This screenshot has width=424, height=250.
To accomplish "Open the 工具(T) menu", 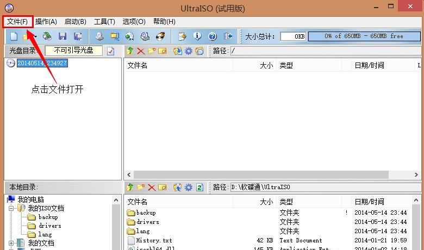I will (104, 22).
